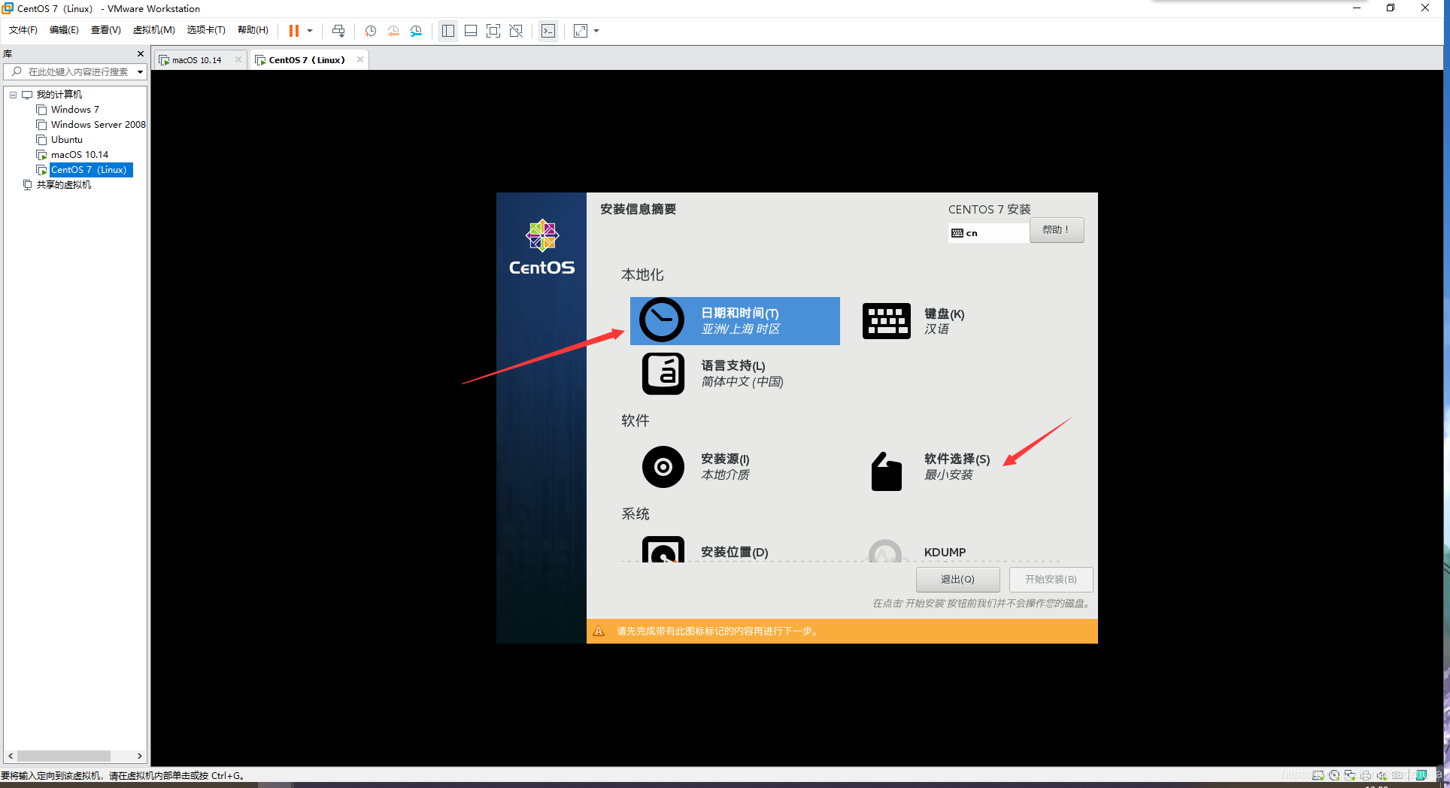Click the warning triangle icon in orange bar
The image size is (1450, 788).
[599, 631]
